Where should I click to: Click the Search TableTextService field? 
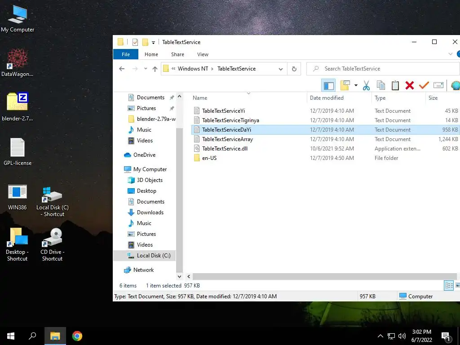[383, 69]
